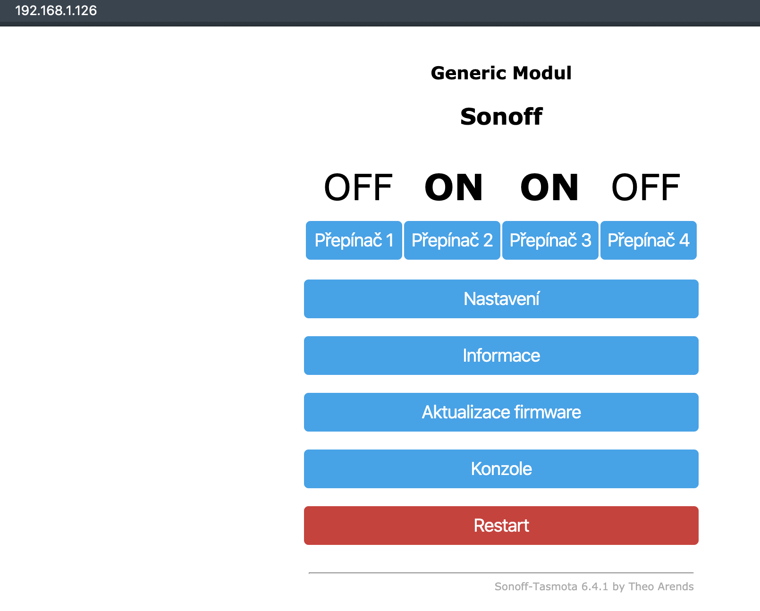Click the Generic Modul heading

tap(501, 73)
